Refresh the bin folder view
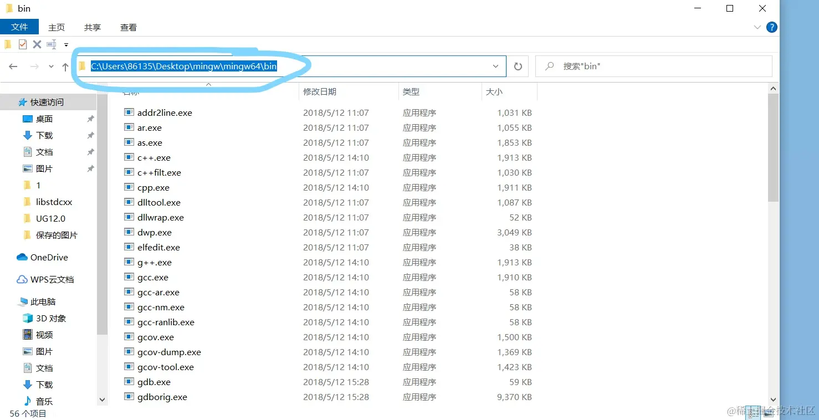Viewport: 819px width, 420px height. (518, 66)
